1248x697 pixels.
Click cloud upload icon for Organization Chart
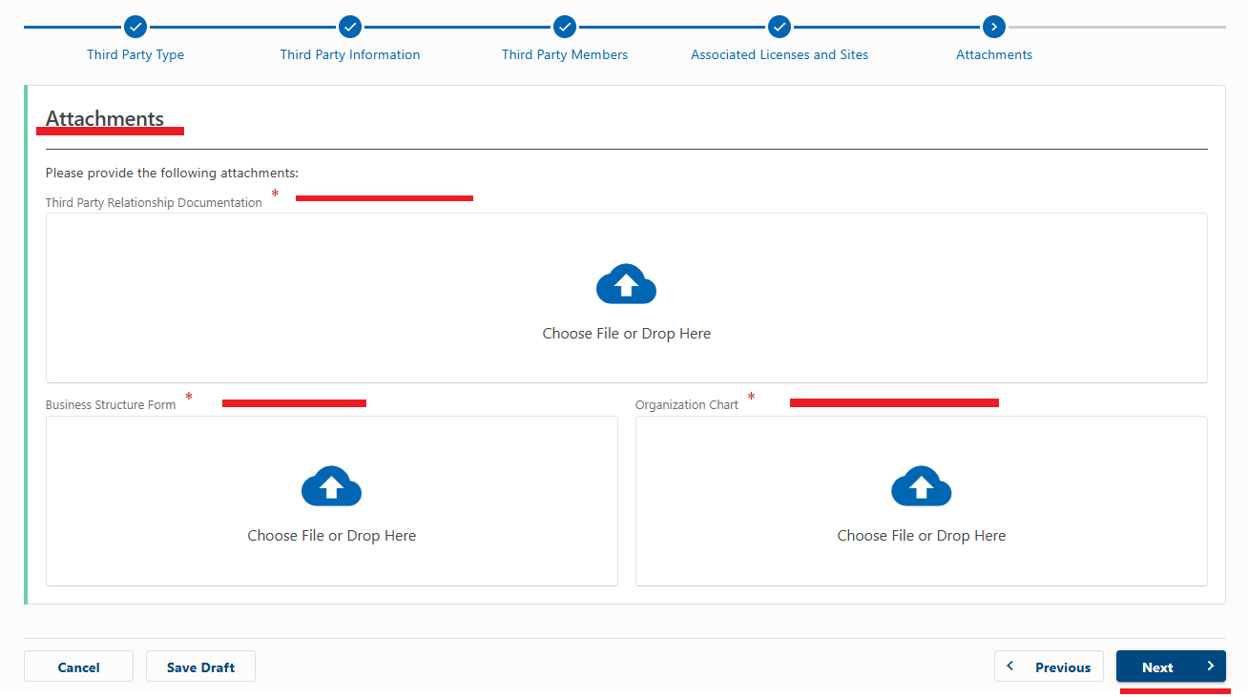pos(921,486)
